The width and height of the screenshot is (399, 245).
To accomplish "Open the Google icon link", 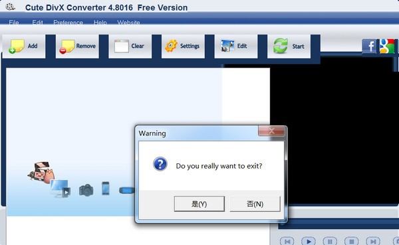I will pyautogui.click(x=387, y=46).
